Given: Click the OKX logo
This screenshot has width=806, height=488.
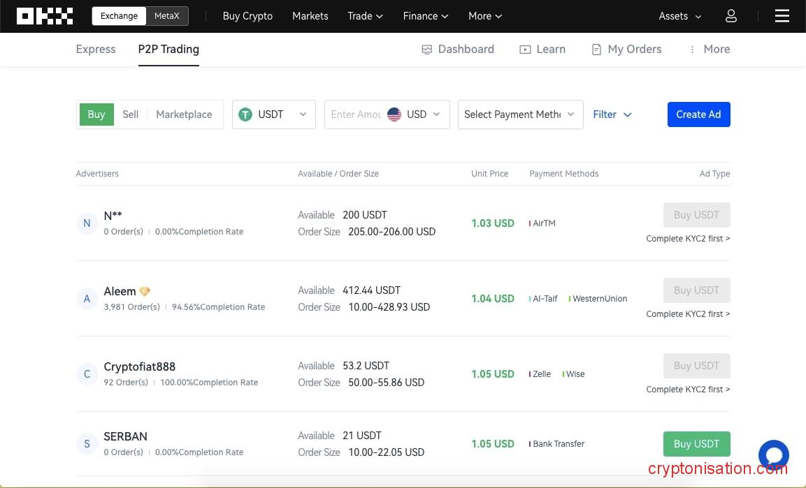Looking at the screenshot, I should click(x=45, y=16).
